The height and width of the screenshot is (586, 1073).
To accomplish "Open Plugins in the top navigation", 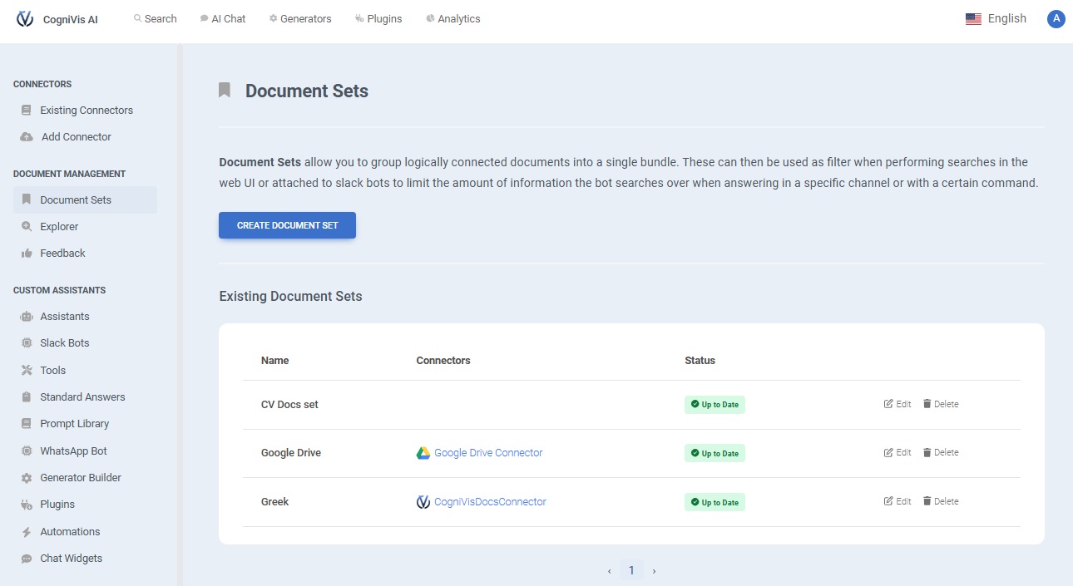I will [x=378, y=18].
